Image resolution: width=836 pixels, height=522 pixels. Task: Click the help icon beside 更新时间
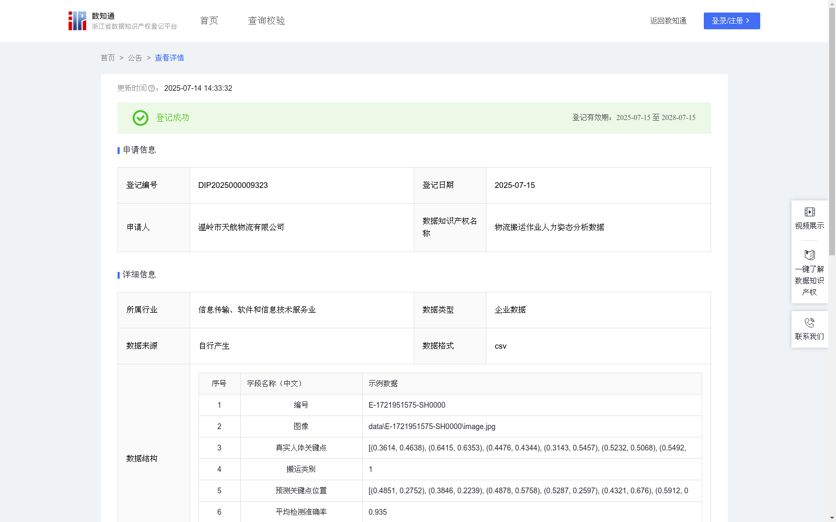[152, 89]
